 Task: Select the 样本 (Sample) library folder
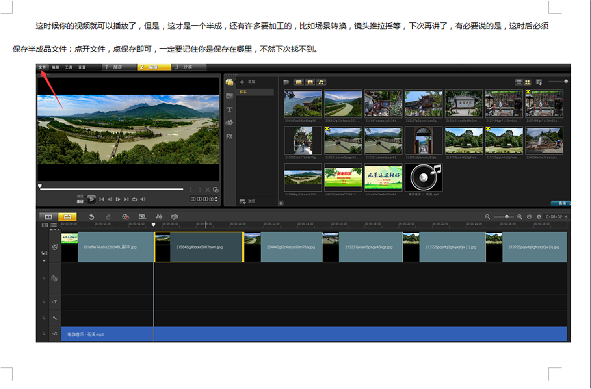(255, 92)
